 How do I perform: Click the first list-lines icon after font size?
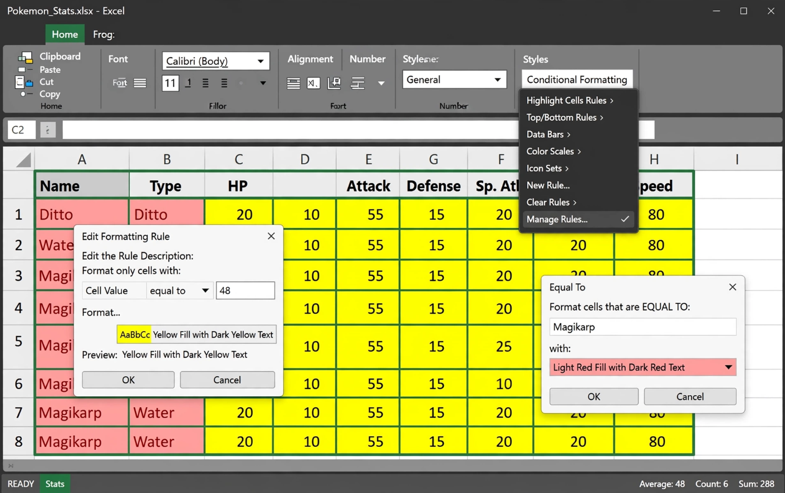pyautogui.click(x=205, y=83)
